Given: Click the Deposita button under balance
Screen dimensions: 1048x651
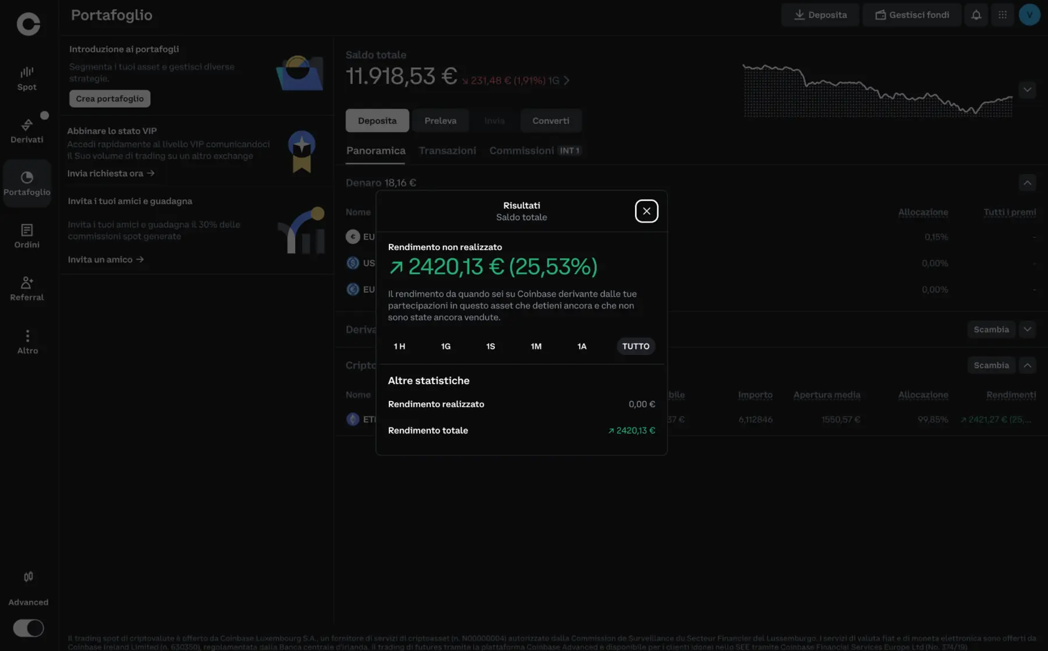Looking at the screenshot, I should point(377,120).
